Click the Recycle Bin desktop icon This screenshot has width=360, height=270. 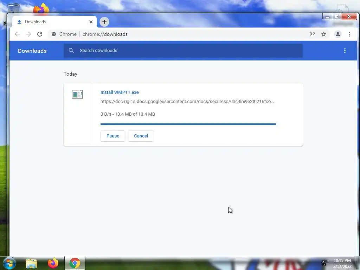14,8
